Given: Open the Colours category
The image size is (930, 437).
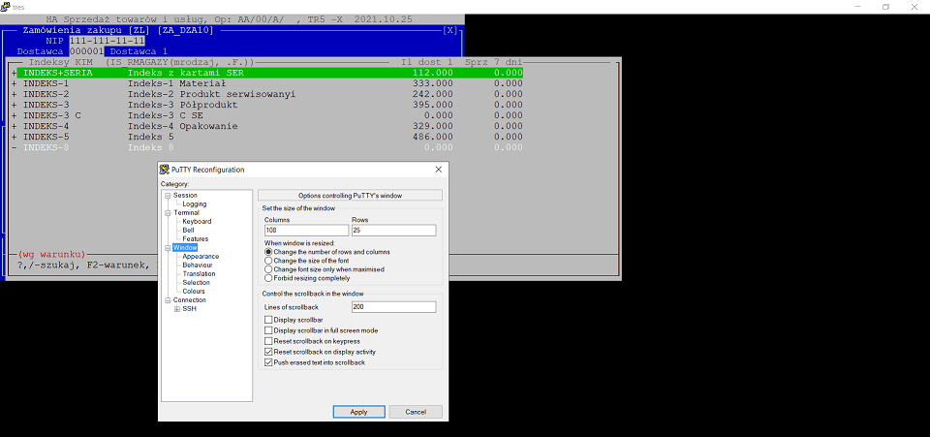Looking at the screenshot, I should (194, 291).
